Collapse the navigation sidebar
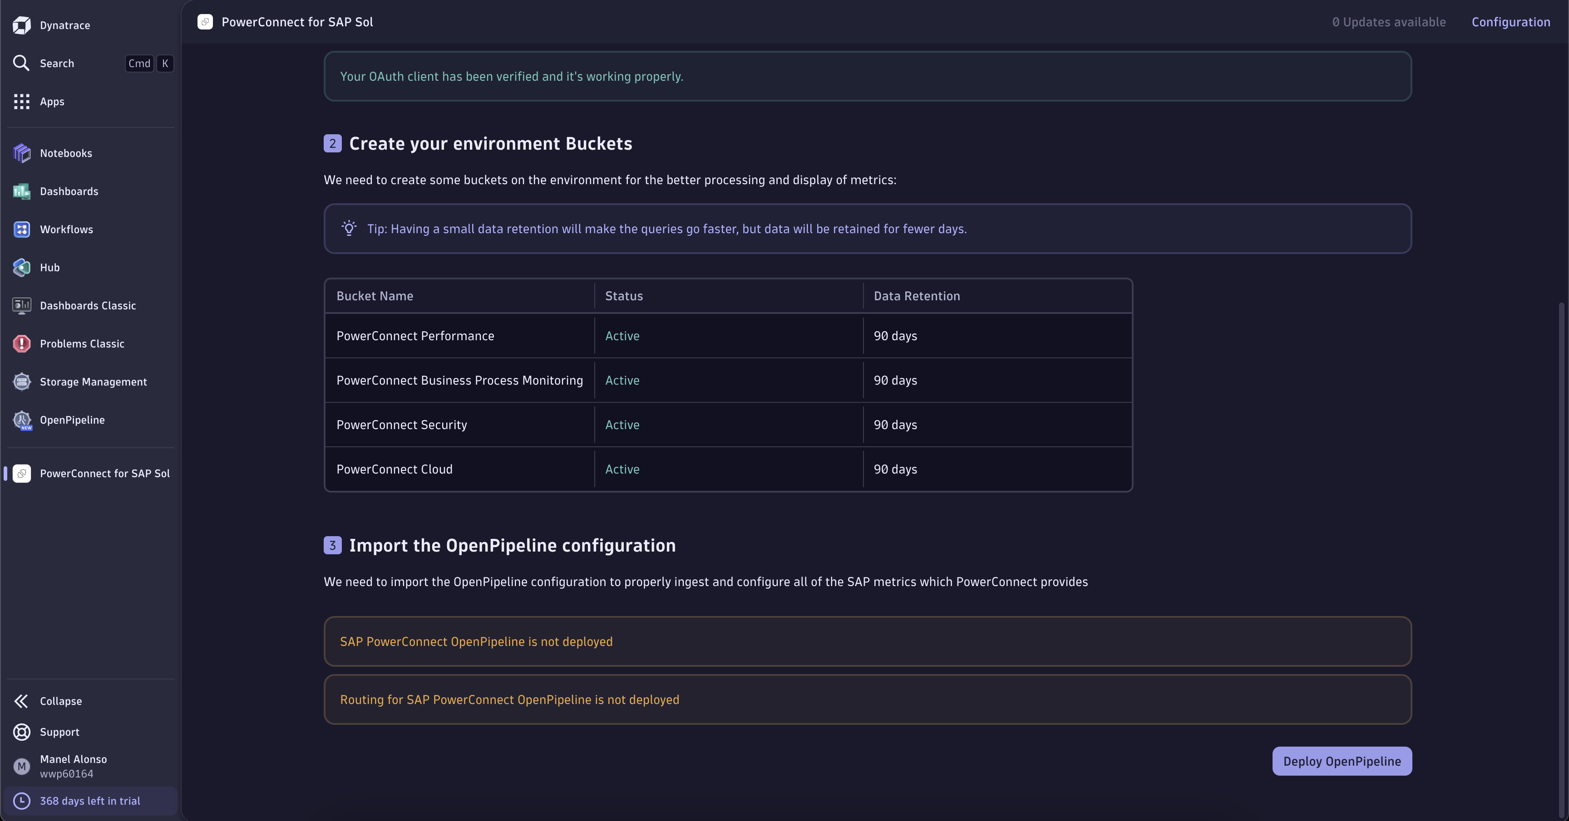 22,701
